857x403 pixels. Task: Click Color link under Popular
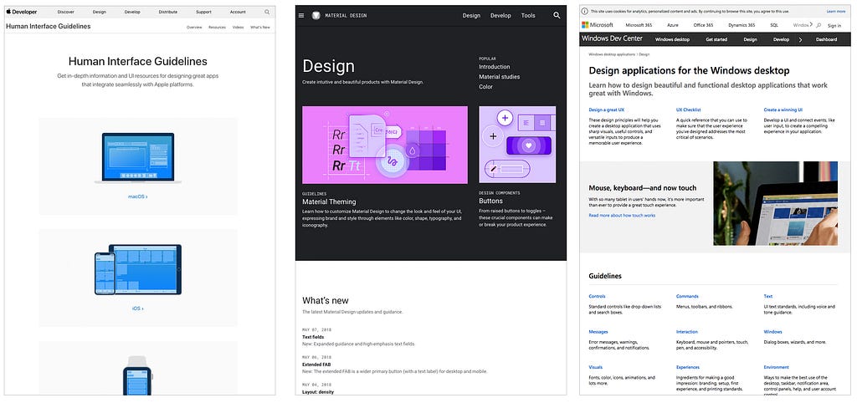pyautogui.click(x=485, y=87)
